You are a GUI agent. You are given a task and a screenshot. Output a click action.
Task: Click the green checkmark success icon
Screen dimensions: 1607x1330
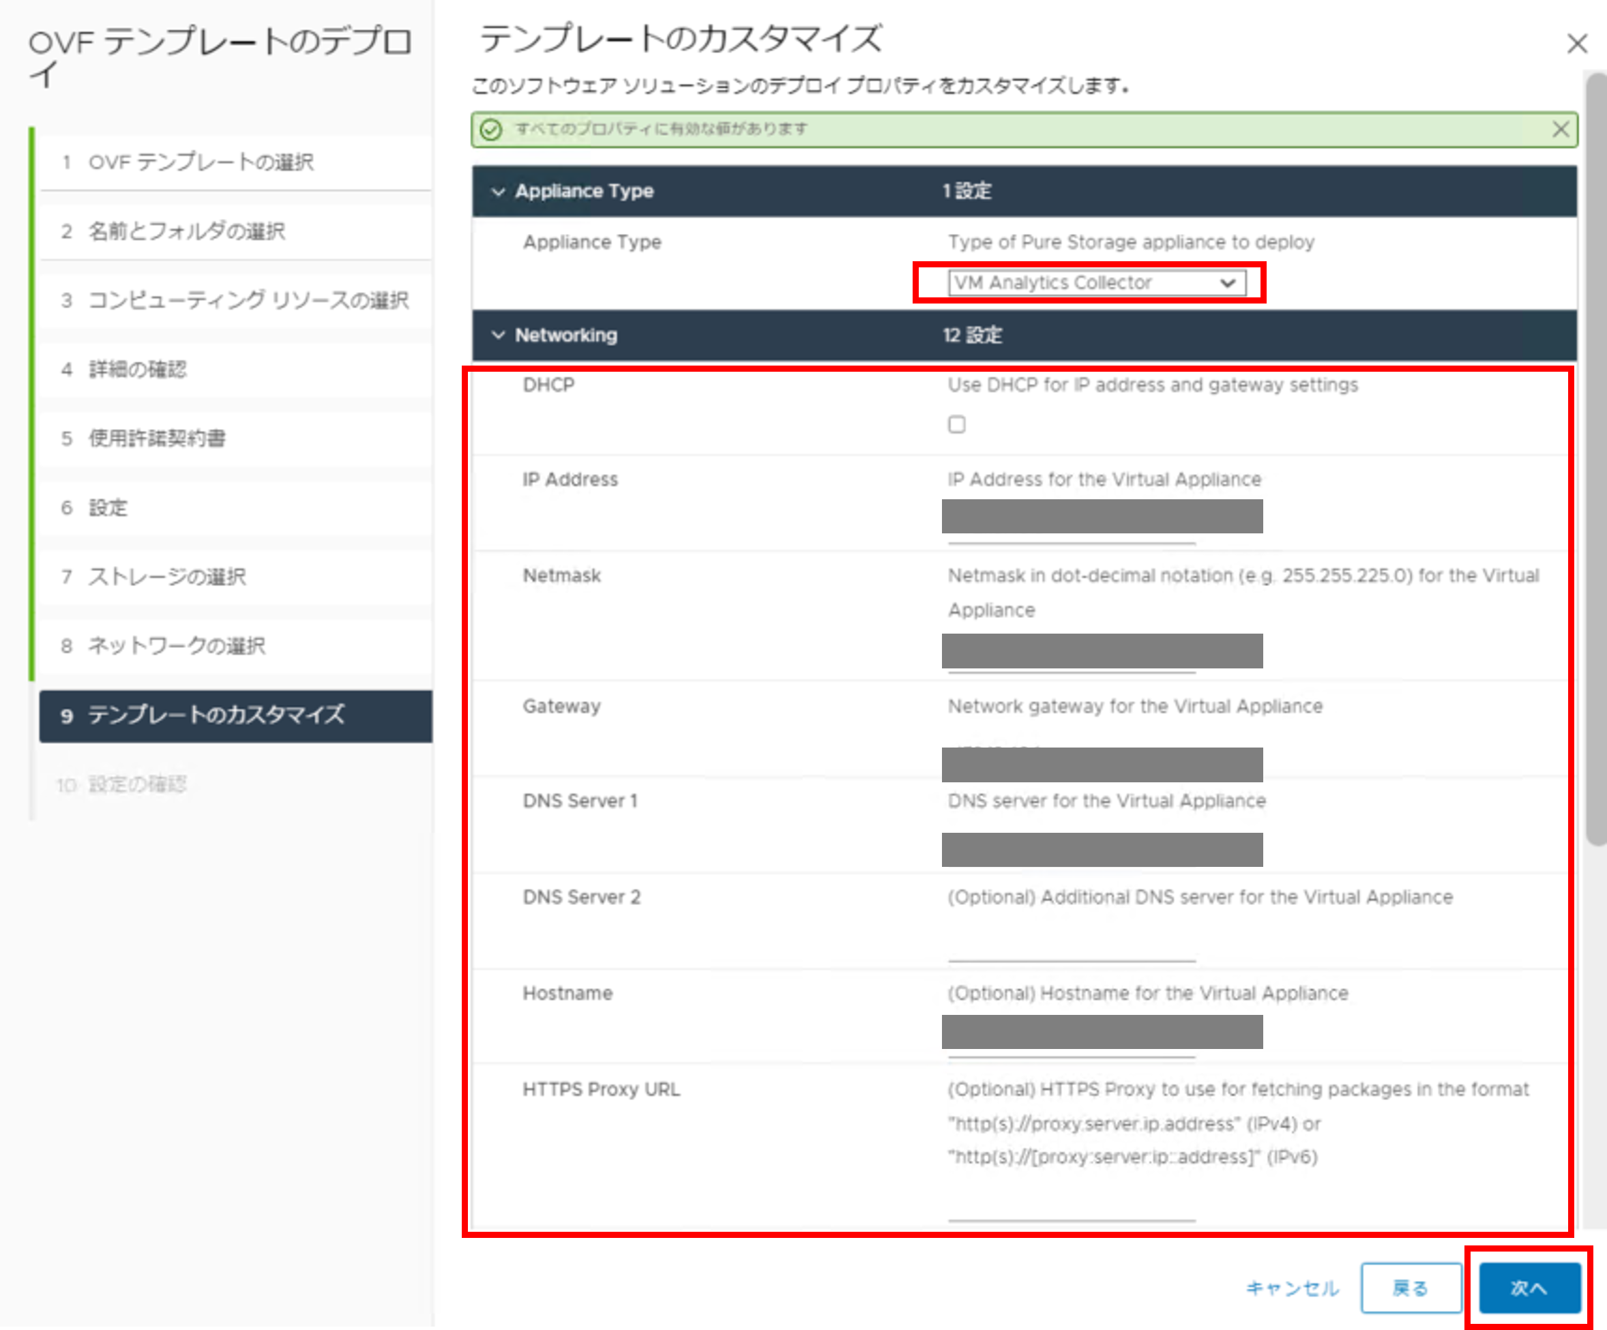click(491, 130)
